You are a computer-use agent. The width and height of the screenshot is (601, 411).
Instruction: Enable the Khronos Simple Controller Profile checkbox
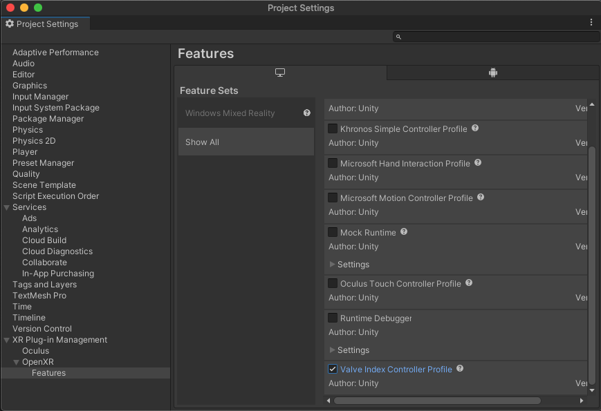(x=333, y=129)
